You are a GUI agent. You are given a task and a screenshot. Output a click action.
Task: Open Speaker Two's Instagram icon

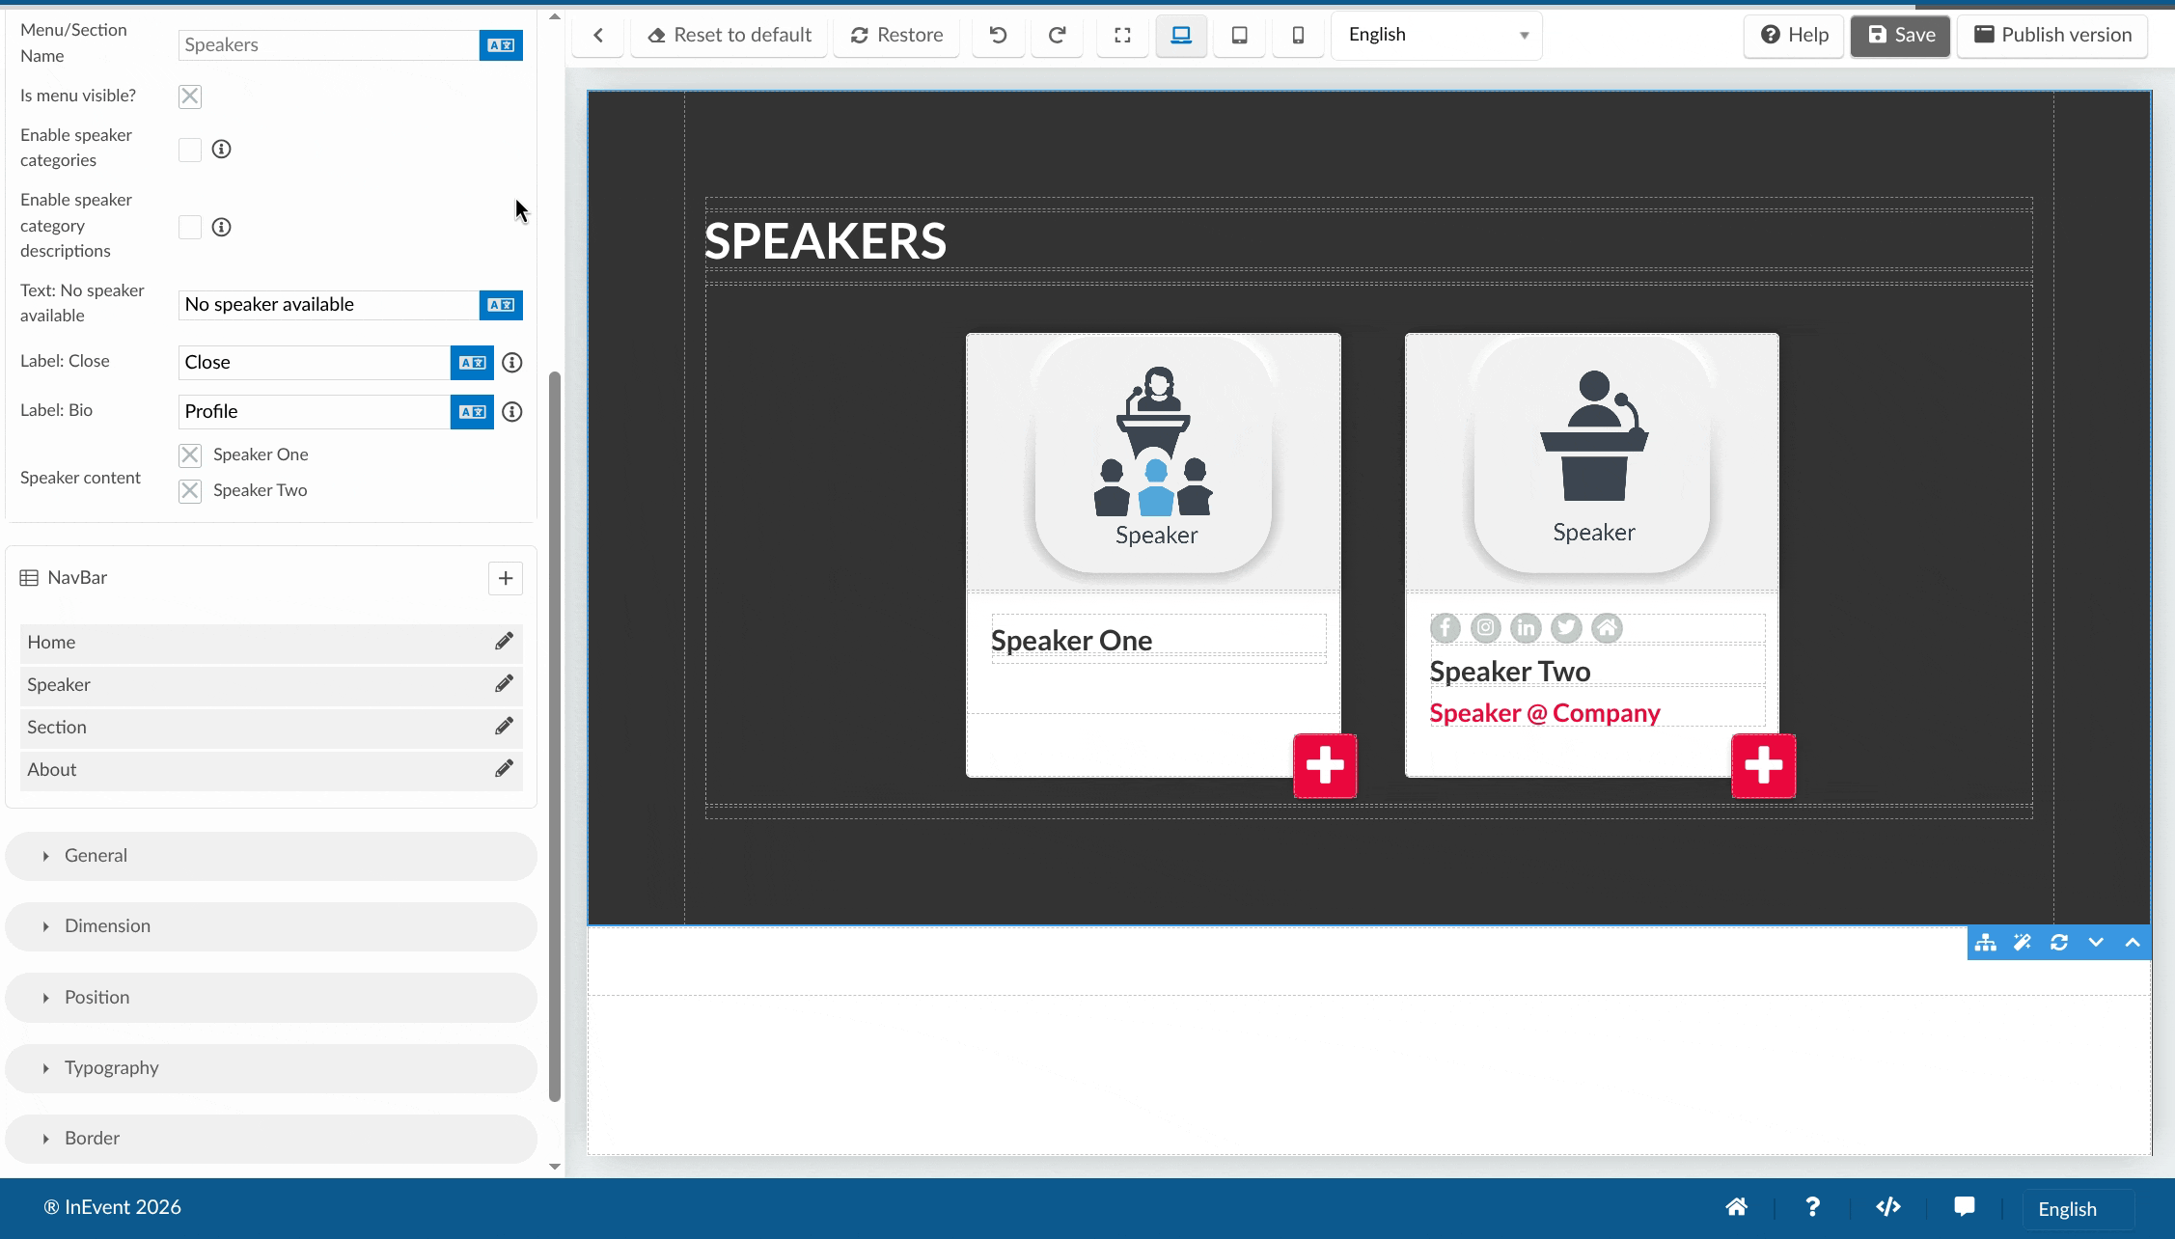coord(1486,628)
